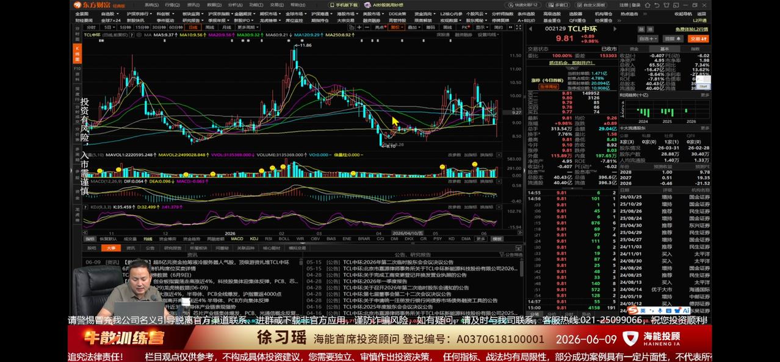
Task: Select the 分时 chart tab
Action: (x=90, y=27)
